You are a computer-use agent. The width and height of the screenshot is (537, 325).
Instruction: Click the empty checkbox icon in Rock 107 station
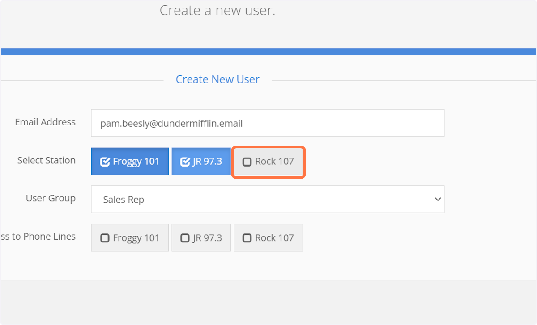point(247,162)
